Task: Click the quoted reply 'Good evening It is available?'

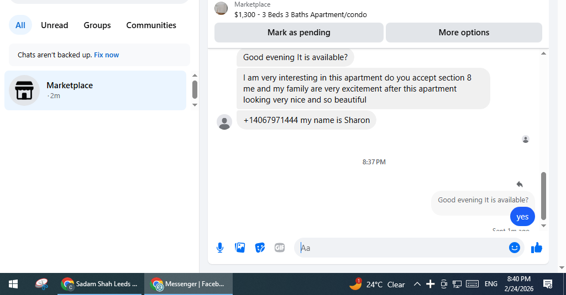Action: click(483, 200)
